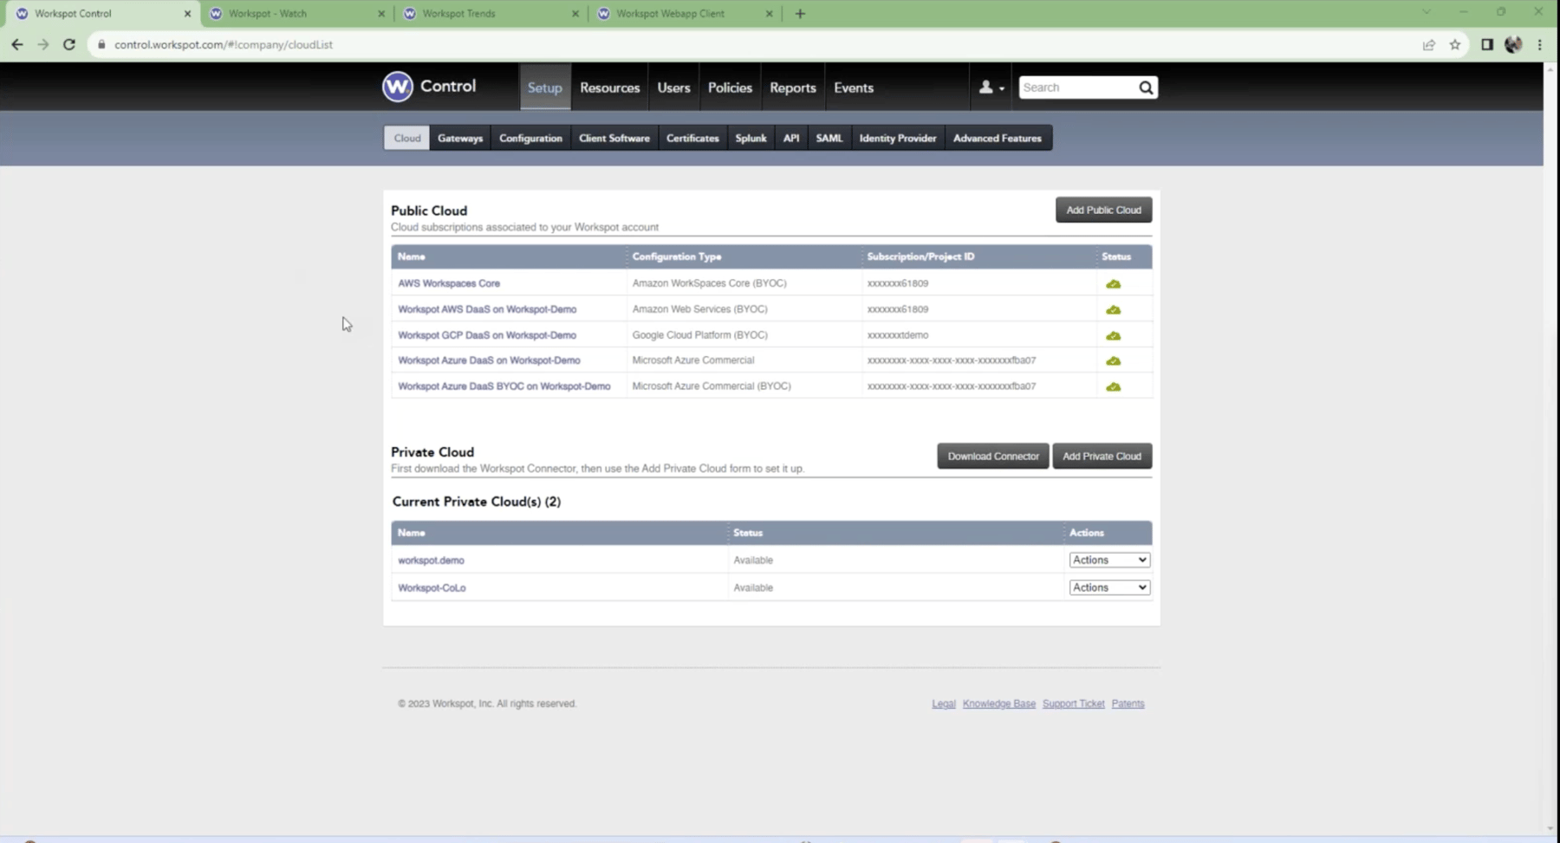Click the Legal footer link

pos(944,704)
